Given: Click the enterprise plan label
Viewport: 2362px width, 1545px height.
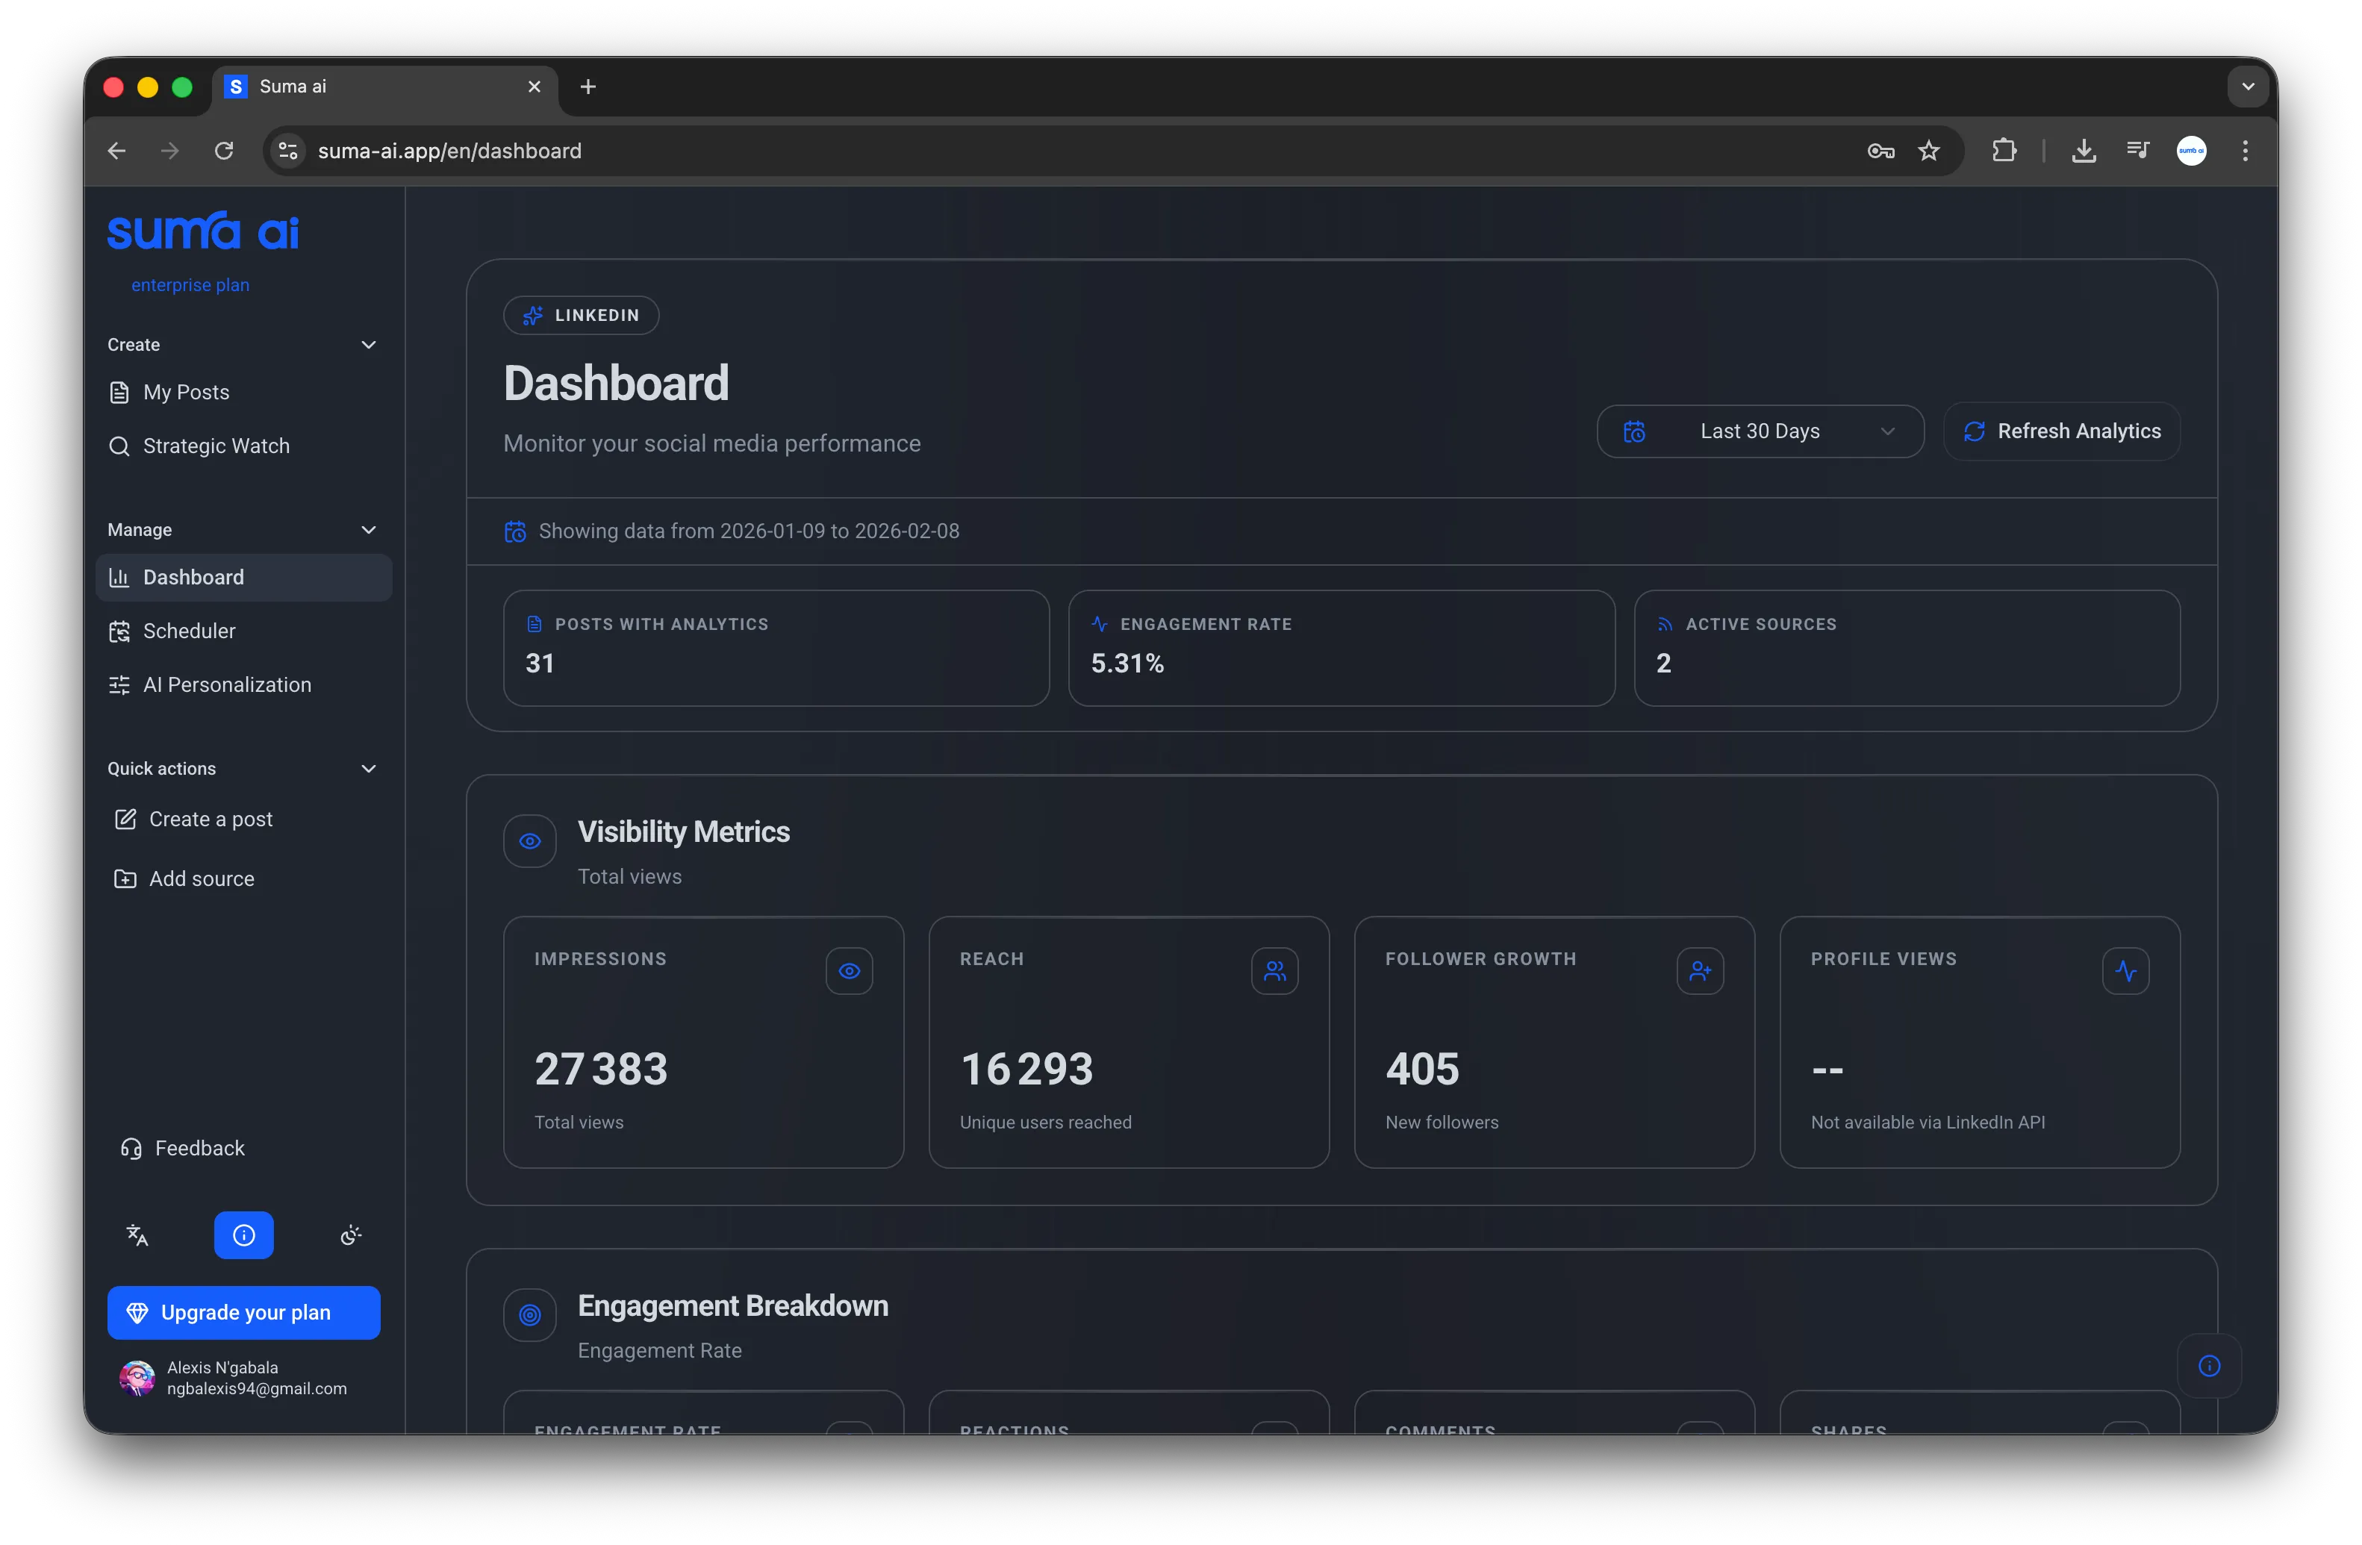Looking at the screenshot, I should point(190,286).
